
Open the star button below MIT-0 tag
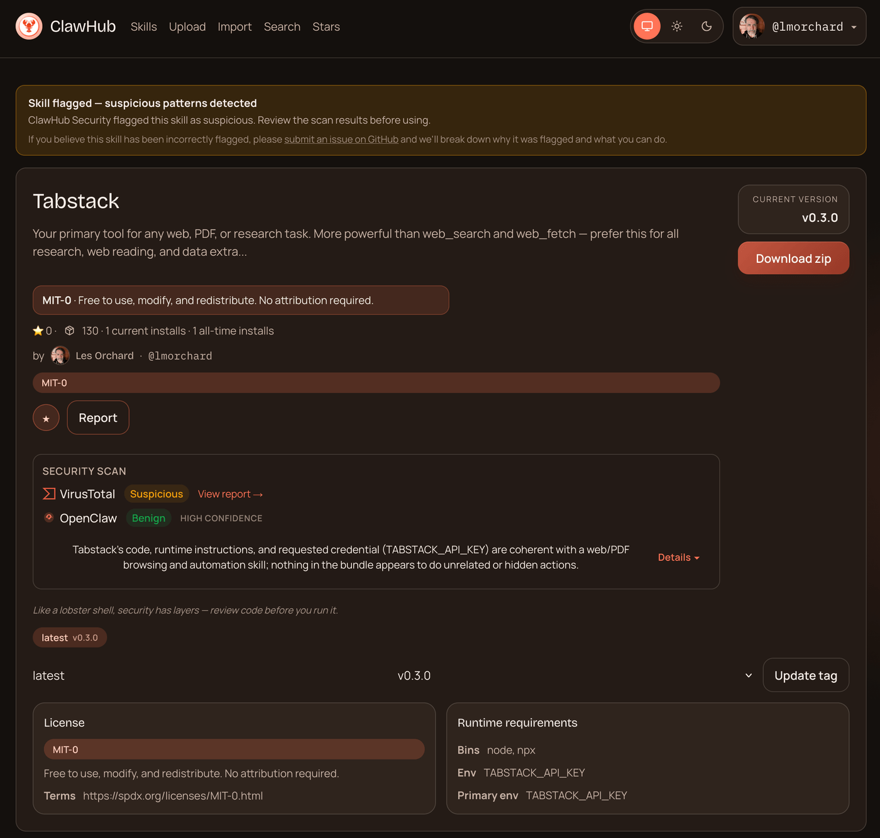(x=45, y=417)
